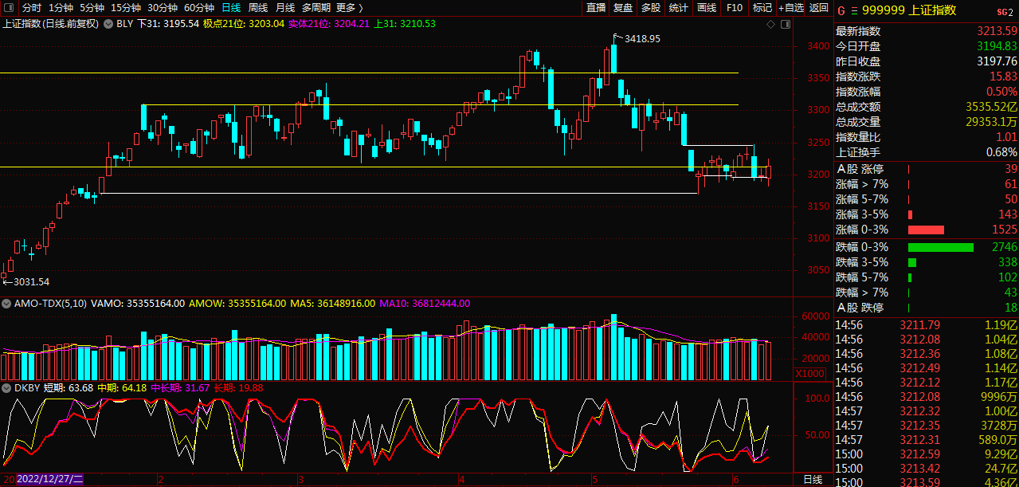Open the 更多 timeframe menu

coord(349,8)
